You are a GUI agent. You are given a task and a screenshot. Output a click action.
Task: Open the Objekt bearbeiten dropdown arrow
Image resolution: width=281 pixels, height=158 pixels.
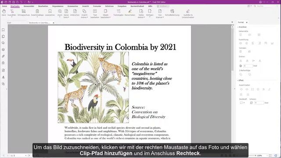[x=110, y=18]
